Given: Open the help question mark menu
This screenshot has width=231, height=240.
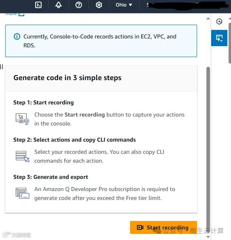Looking at the screenshot, I should click(79, 5).
